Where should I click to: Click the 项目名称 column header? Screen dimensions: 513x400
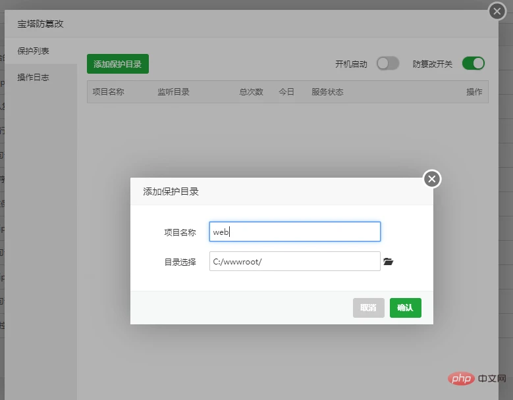tap(108, 92)
